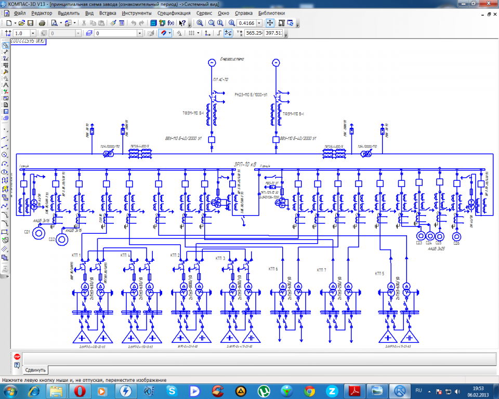Expand grid options dropdown arrow
The width and height of the screenshot is (499, 399).
click(198, 33)
